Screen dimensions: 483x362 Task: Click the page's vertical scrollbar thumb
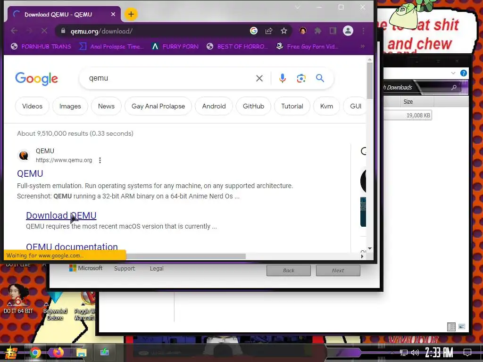(370, 81)
